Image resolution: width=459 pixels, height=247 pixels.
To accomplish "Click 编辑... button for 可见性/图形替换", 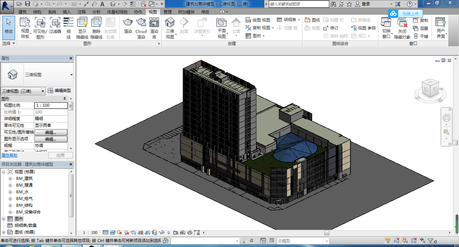I will (x=51, y=132).
